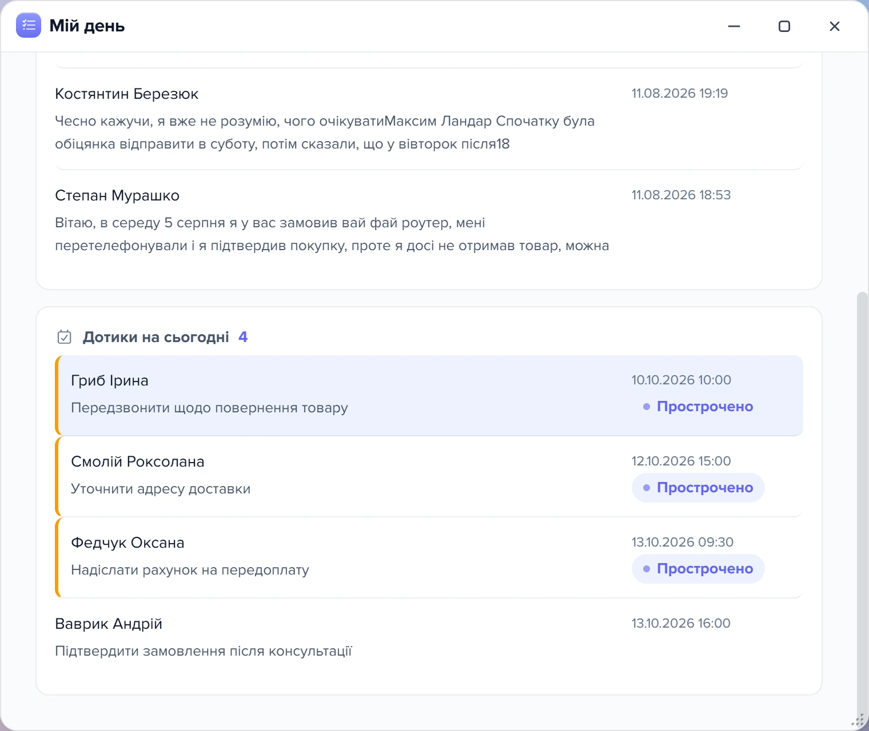Close the Мій день window
The image size is (869, 731).
pyautogui.click(x=835, y=26)
